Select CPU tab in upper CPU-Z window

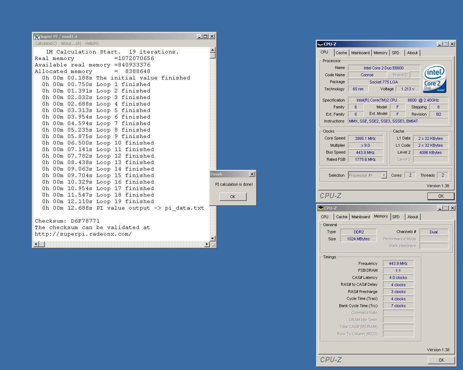pos(325,52)
